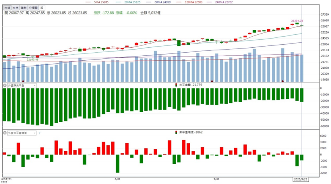Click the 8/01 date axis label
331x184 pixels.
[117, 179]
